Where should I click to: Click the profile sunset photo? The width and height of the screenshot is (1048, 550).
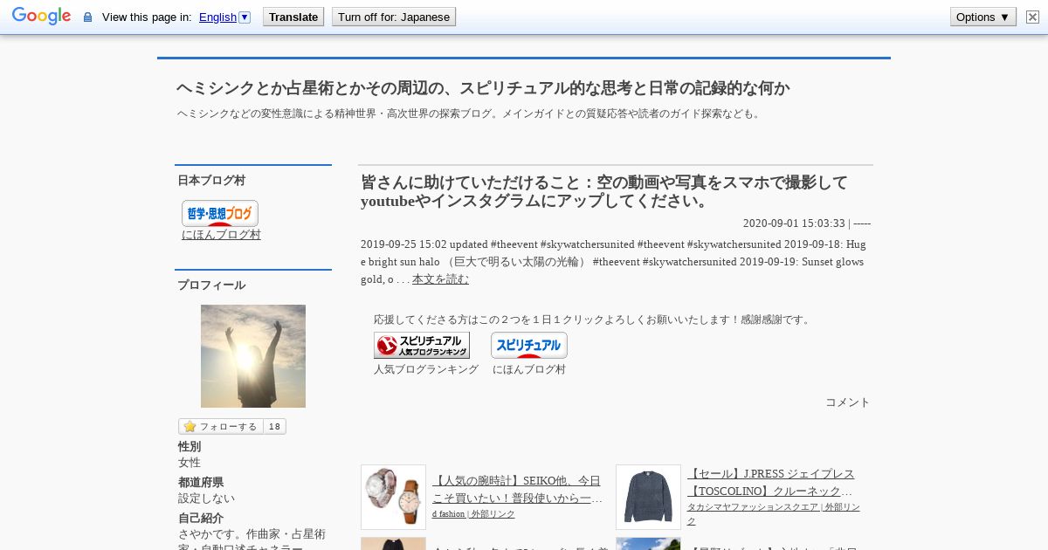click(x=253, y=356)
